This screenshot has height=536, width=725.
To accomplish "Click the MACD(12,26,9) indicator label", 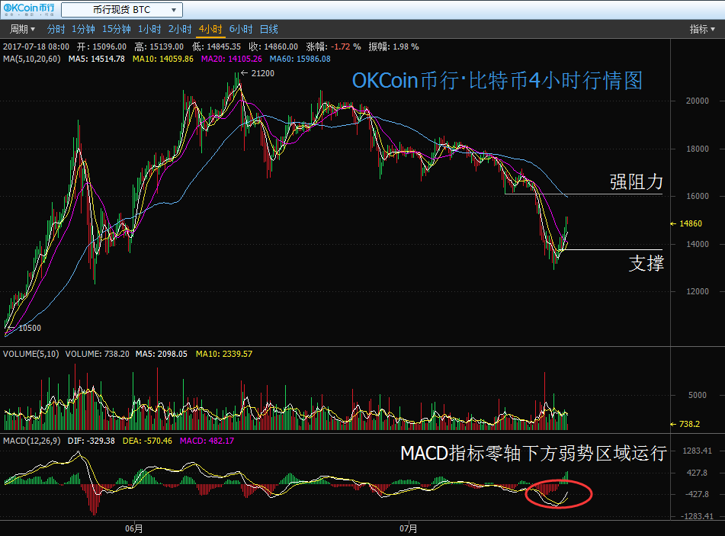I will click(31, 441).
